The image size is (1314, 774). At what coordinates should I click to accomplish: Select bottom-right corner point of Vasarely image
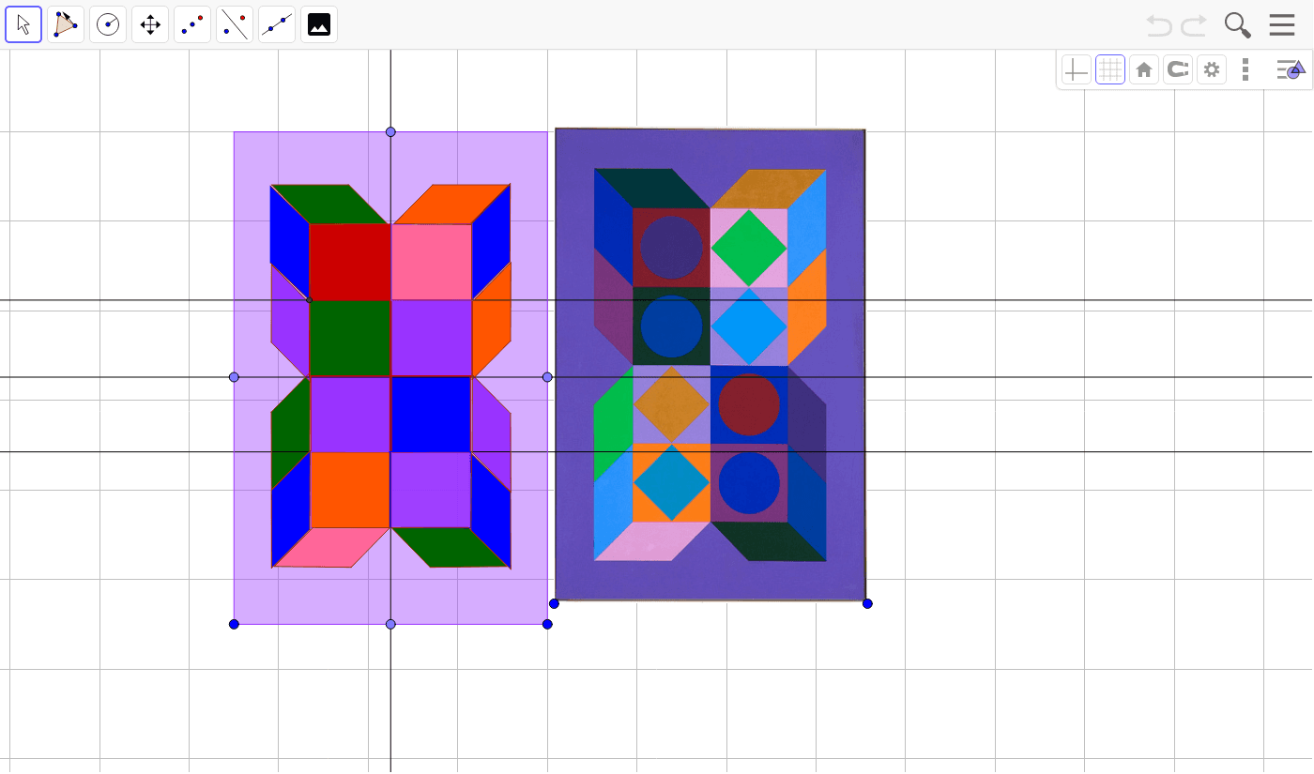tap(867, 603)
